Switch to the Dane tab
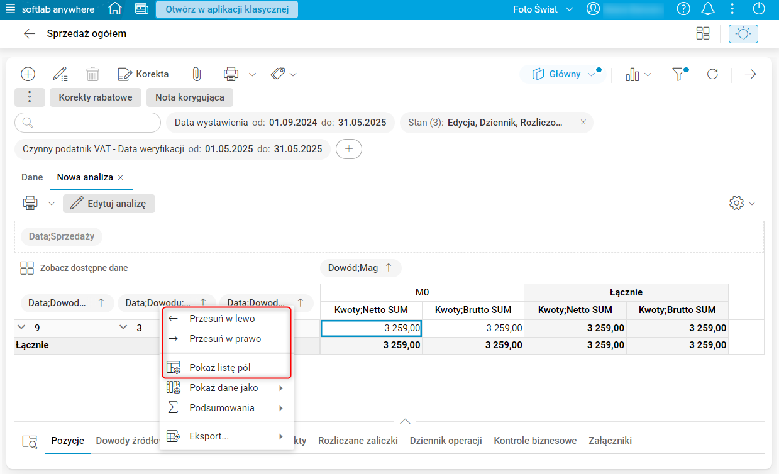779x474 pixels. [32, 177]
